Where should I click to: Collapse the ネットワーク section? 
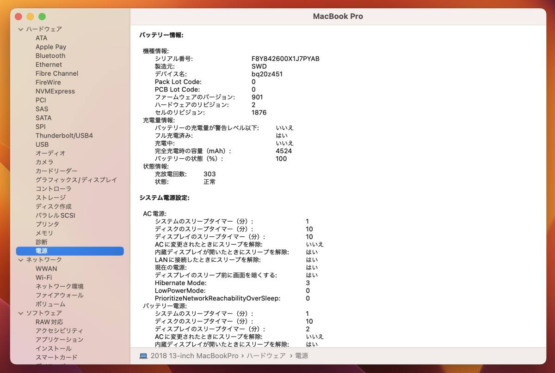(x=20, y=259)
